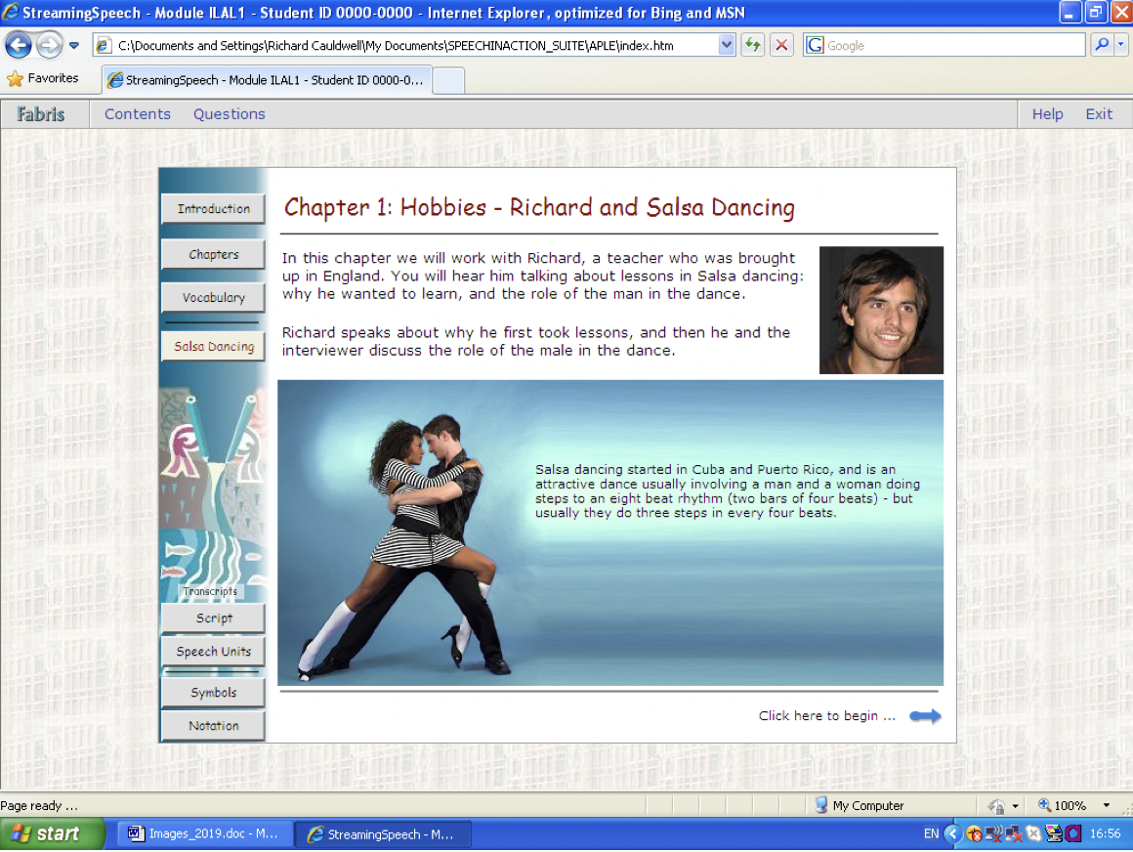
Task: Switch to StreamingSpeech taskbar item
Action: point(383,834)
